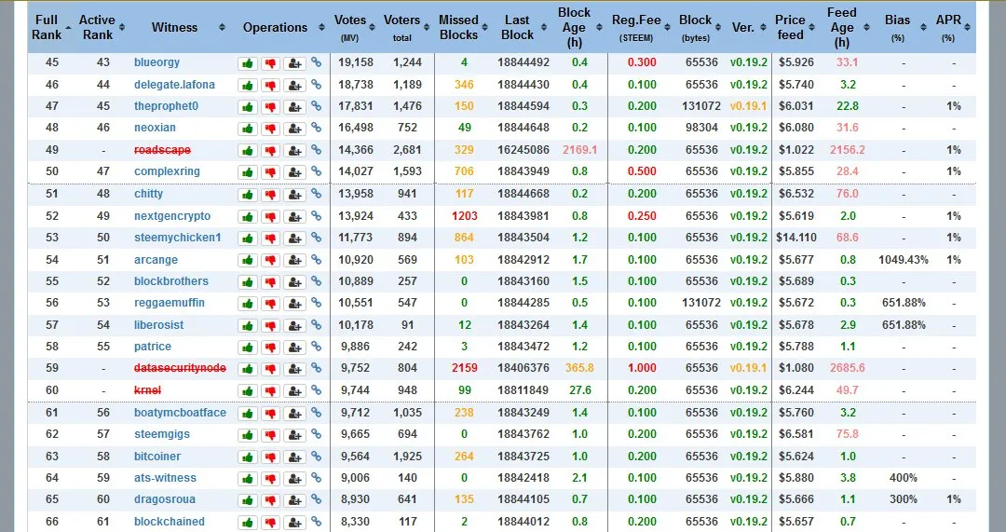Select reg fee 1.000 cell

pos(642,368)
